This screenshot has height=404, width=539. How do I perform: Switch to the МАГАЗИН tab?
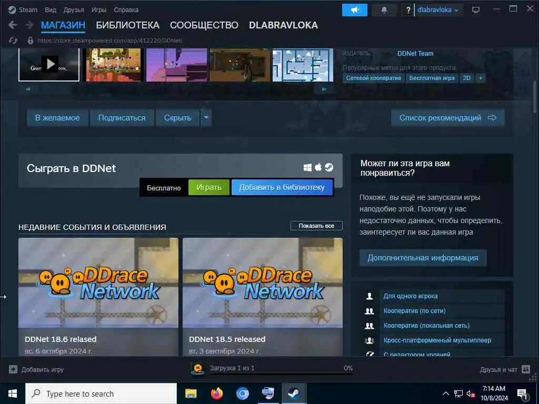coord(63,25)
